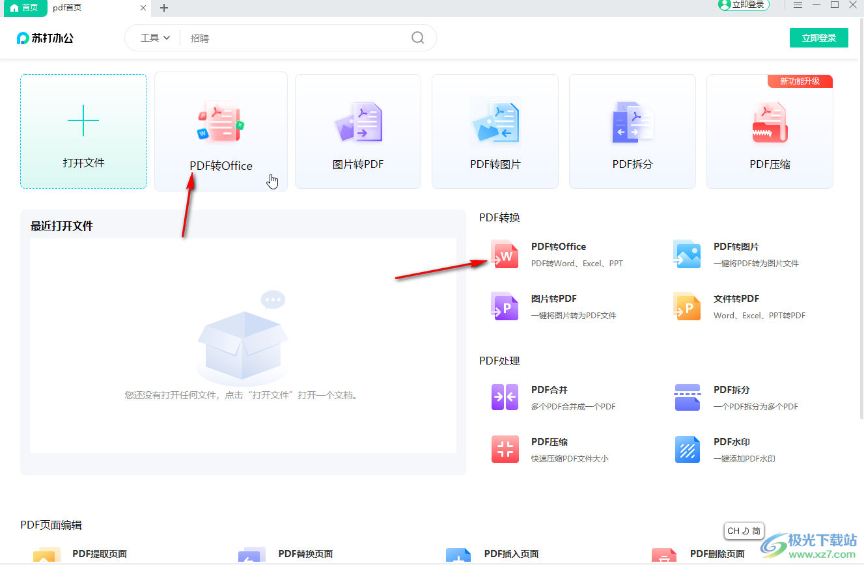Open the PDF拆分 top card

coord(632,131)
